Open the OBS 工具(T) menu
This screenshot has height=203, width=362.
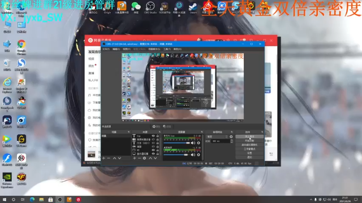pos(167,49)
